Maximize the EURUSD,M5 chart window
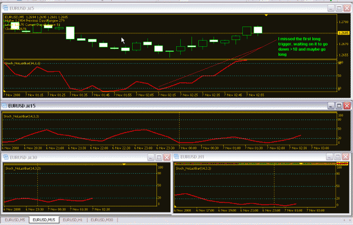353x225 pixels. point(339,8)
